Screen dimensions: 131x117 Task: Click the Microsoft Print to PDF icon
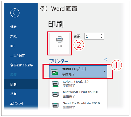pos(55,94)
